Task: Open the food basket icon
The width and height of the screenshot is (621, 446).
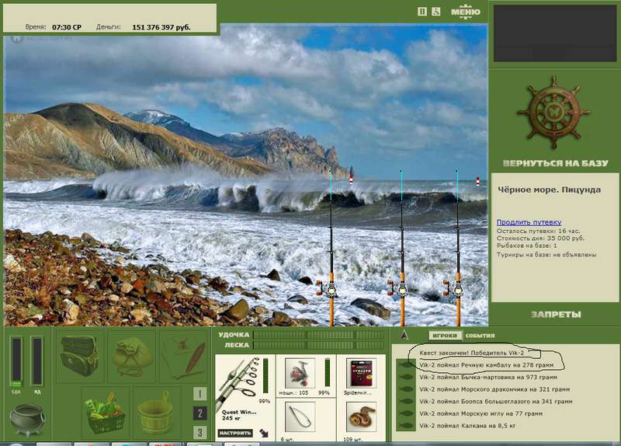Action: click(106, 413)
